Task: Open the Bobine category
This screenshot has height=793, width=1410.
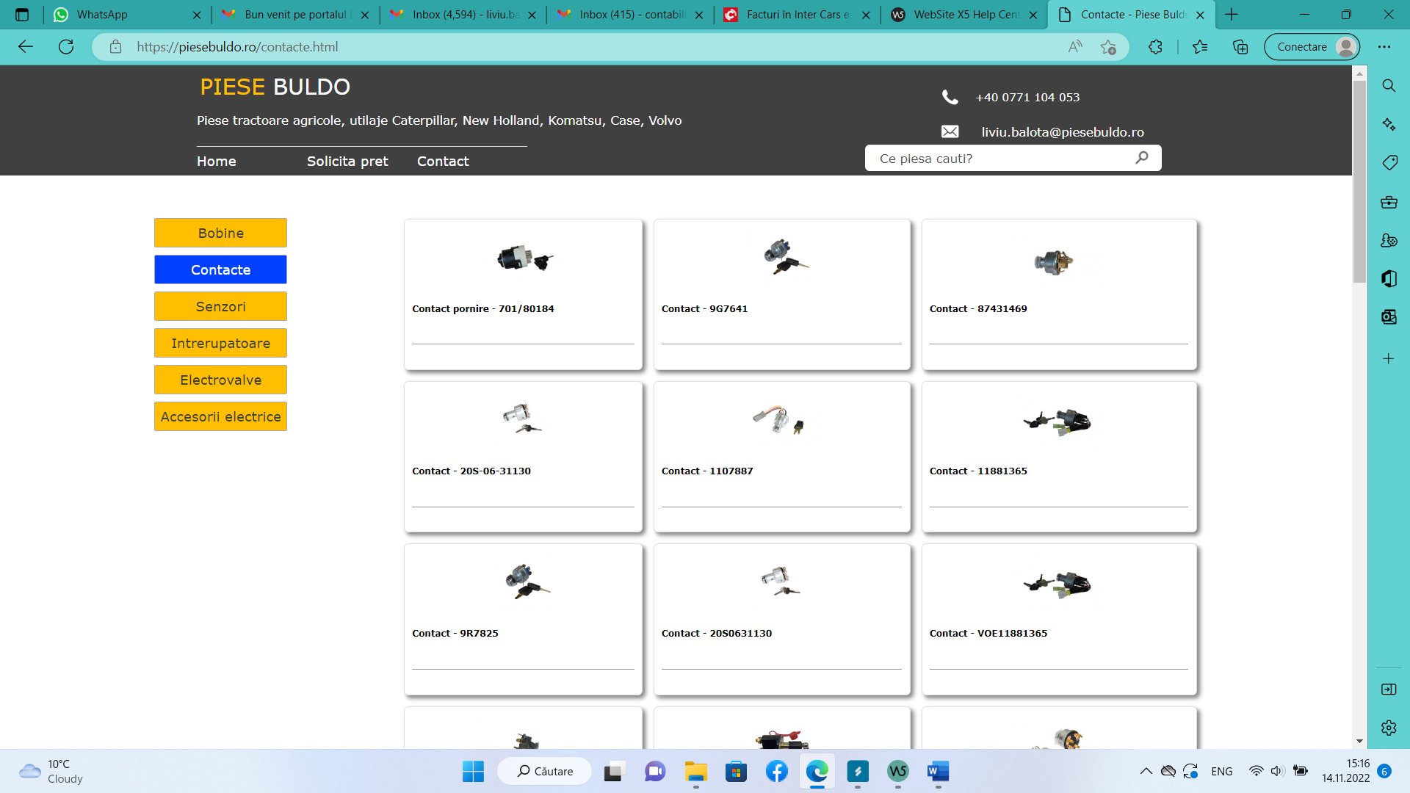Action: click(x=220, y=233)
